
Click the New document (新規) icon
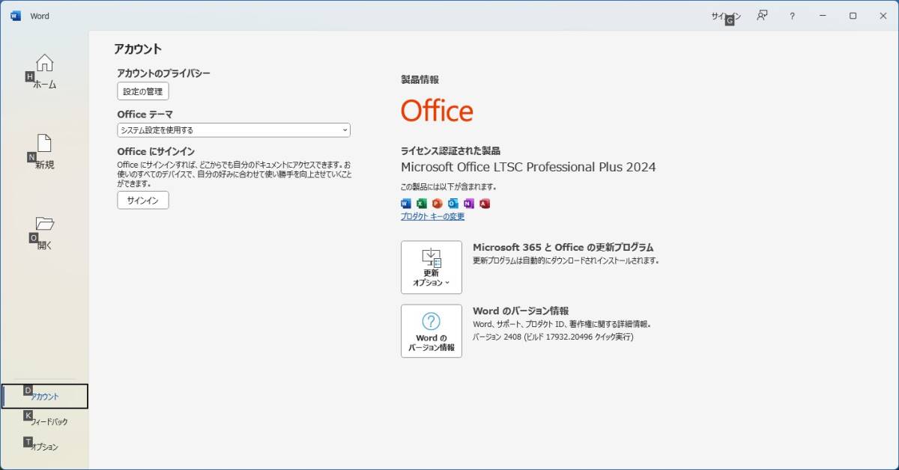(45, 143)
